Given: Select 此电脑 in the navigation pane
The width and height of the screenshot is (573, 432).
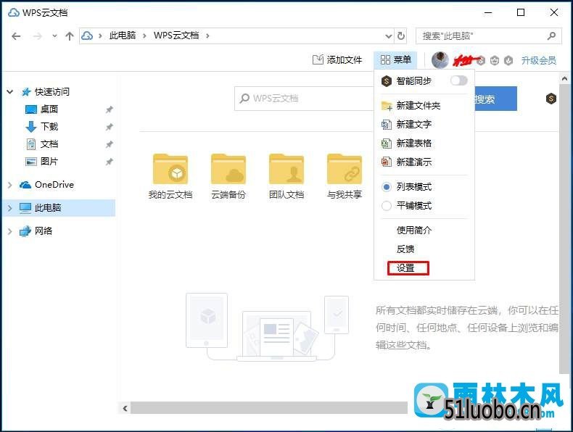Looking at the screenshot, I should 48,208.
